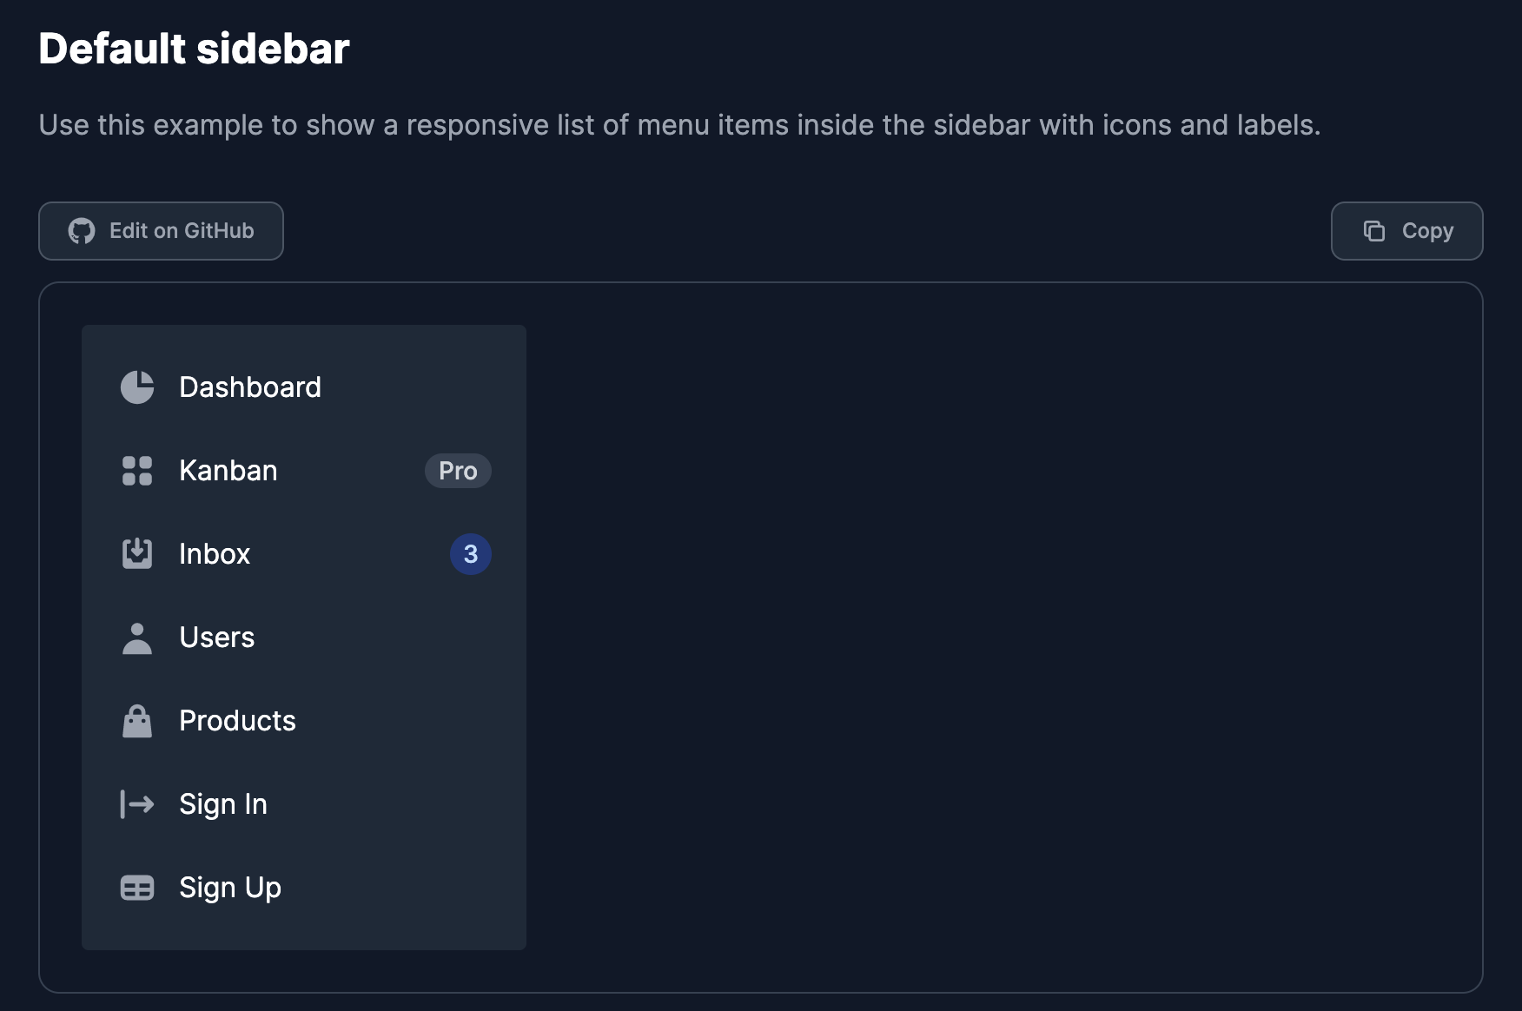Open the Dashboard menu entry
1522x1011 pixels.
249,387
